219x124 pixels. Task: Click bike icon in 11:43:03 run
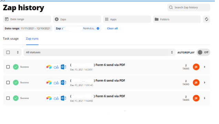tap(56, 99)
